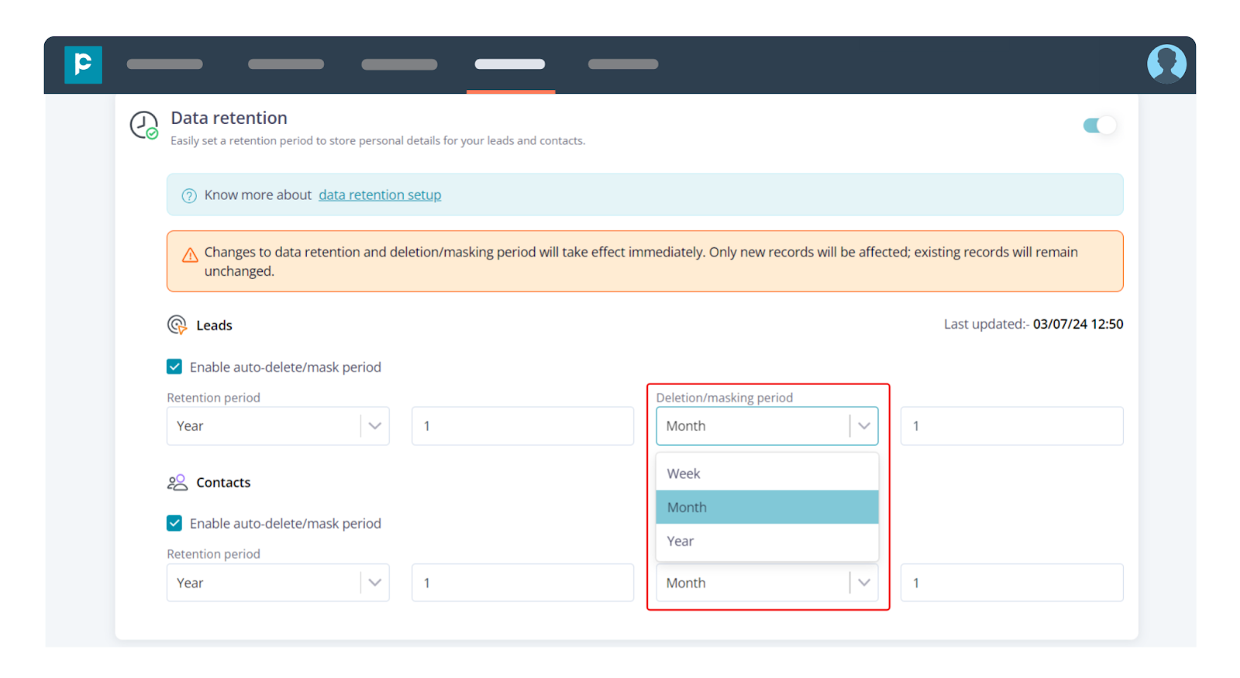This screenshot has width=1240, height=678.
Task: Click Easily set a retention period description
Action: (x=377, y=141)
